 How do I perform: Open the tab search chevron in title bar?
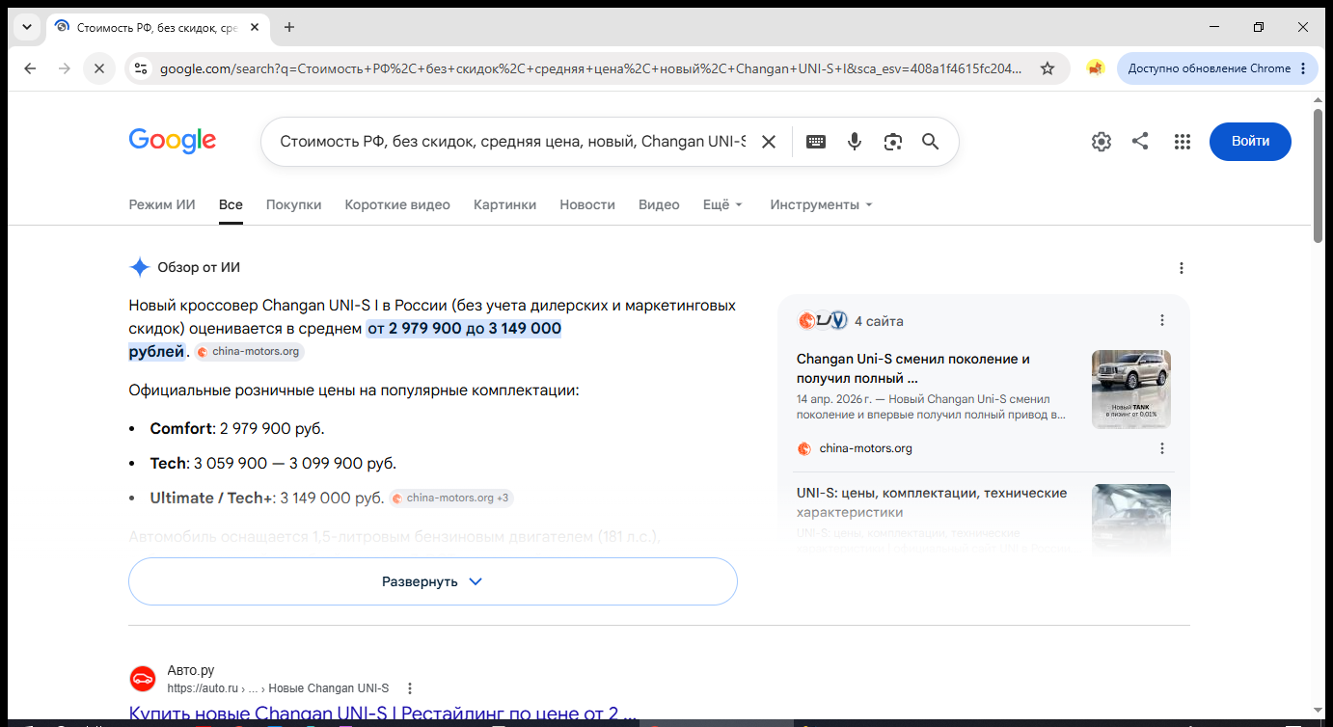[x=26, y=27]
